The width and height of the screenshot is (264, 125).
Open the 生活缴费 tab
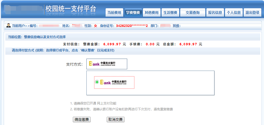(170, 13)
